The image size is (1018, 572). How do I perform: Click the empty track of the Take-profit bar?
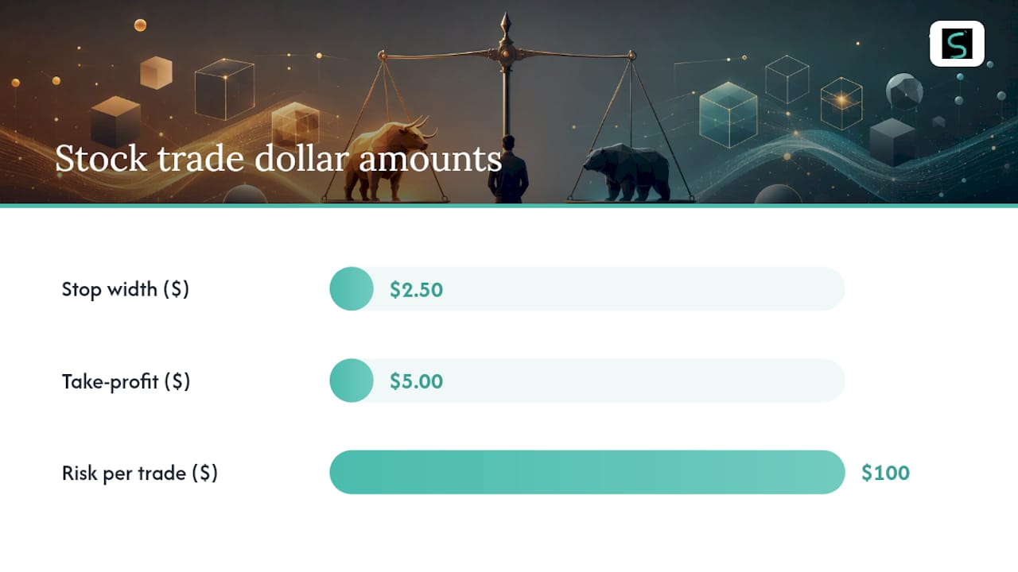(609, 381)
